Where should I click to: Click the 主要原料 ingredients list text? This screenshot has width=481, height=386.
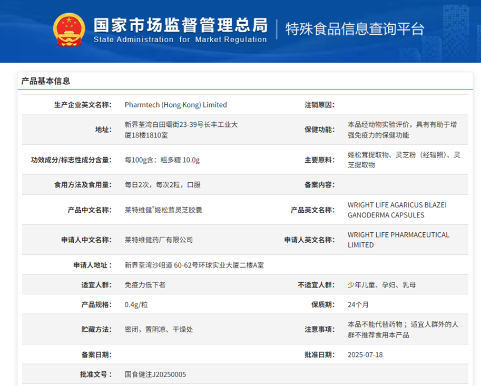[x=404, y=160]
